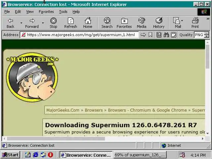Go back with the Back arrow
212x159 pixels.
point(10,23)
